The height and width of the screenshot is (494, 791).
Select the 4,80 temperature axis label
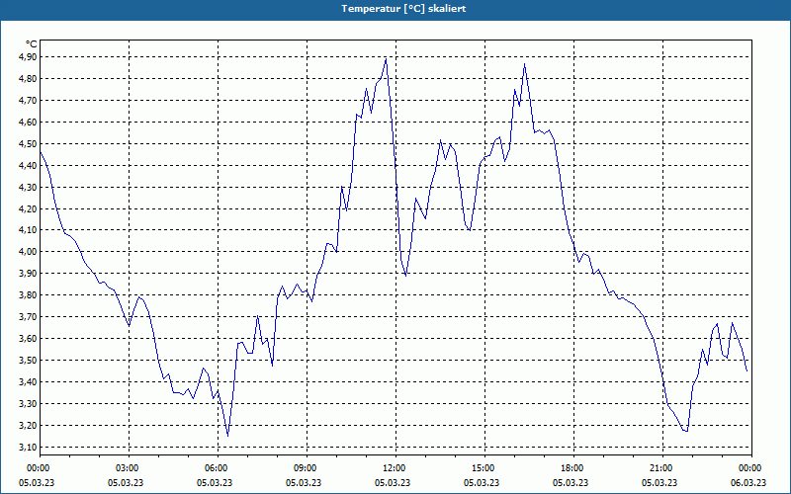pos(29,79)
